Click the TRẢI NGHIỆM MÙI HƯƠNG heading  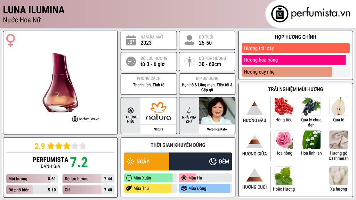[x=296, y=89]
